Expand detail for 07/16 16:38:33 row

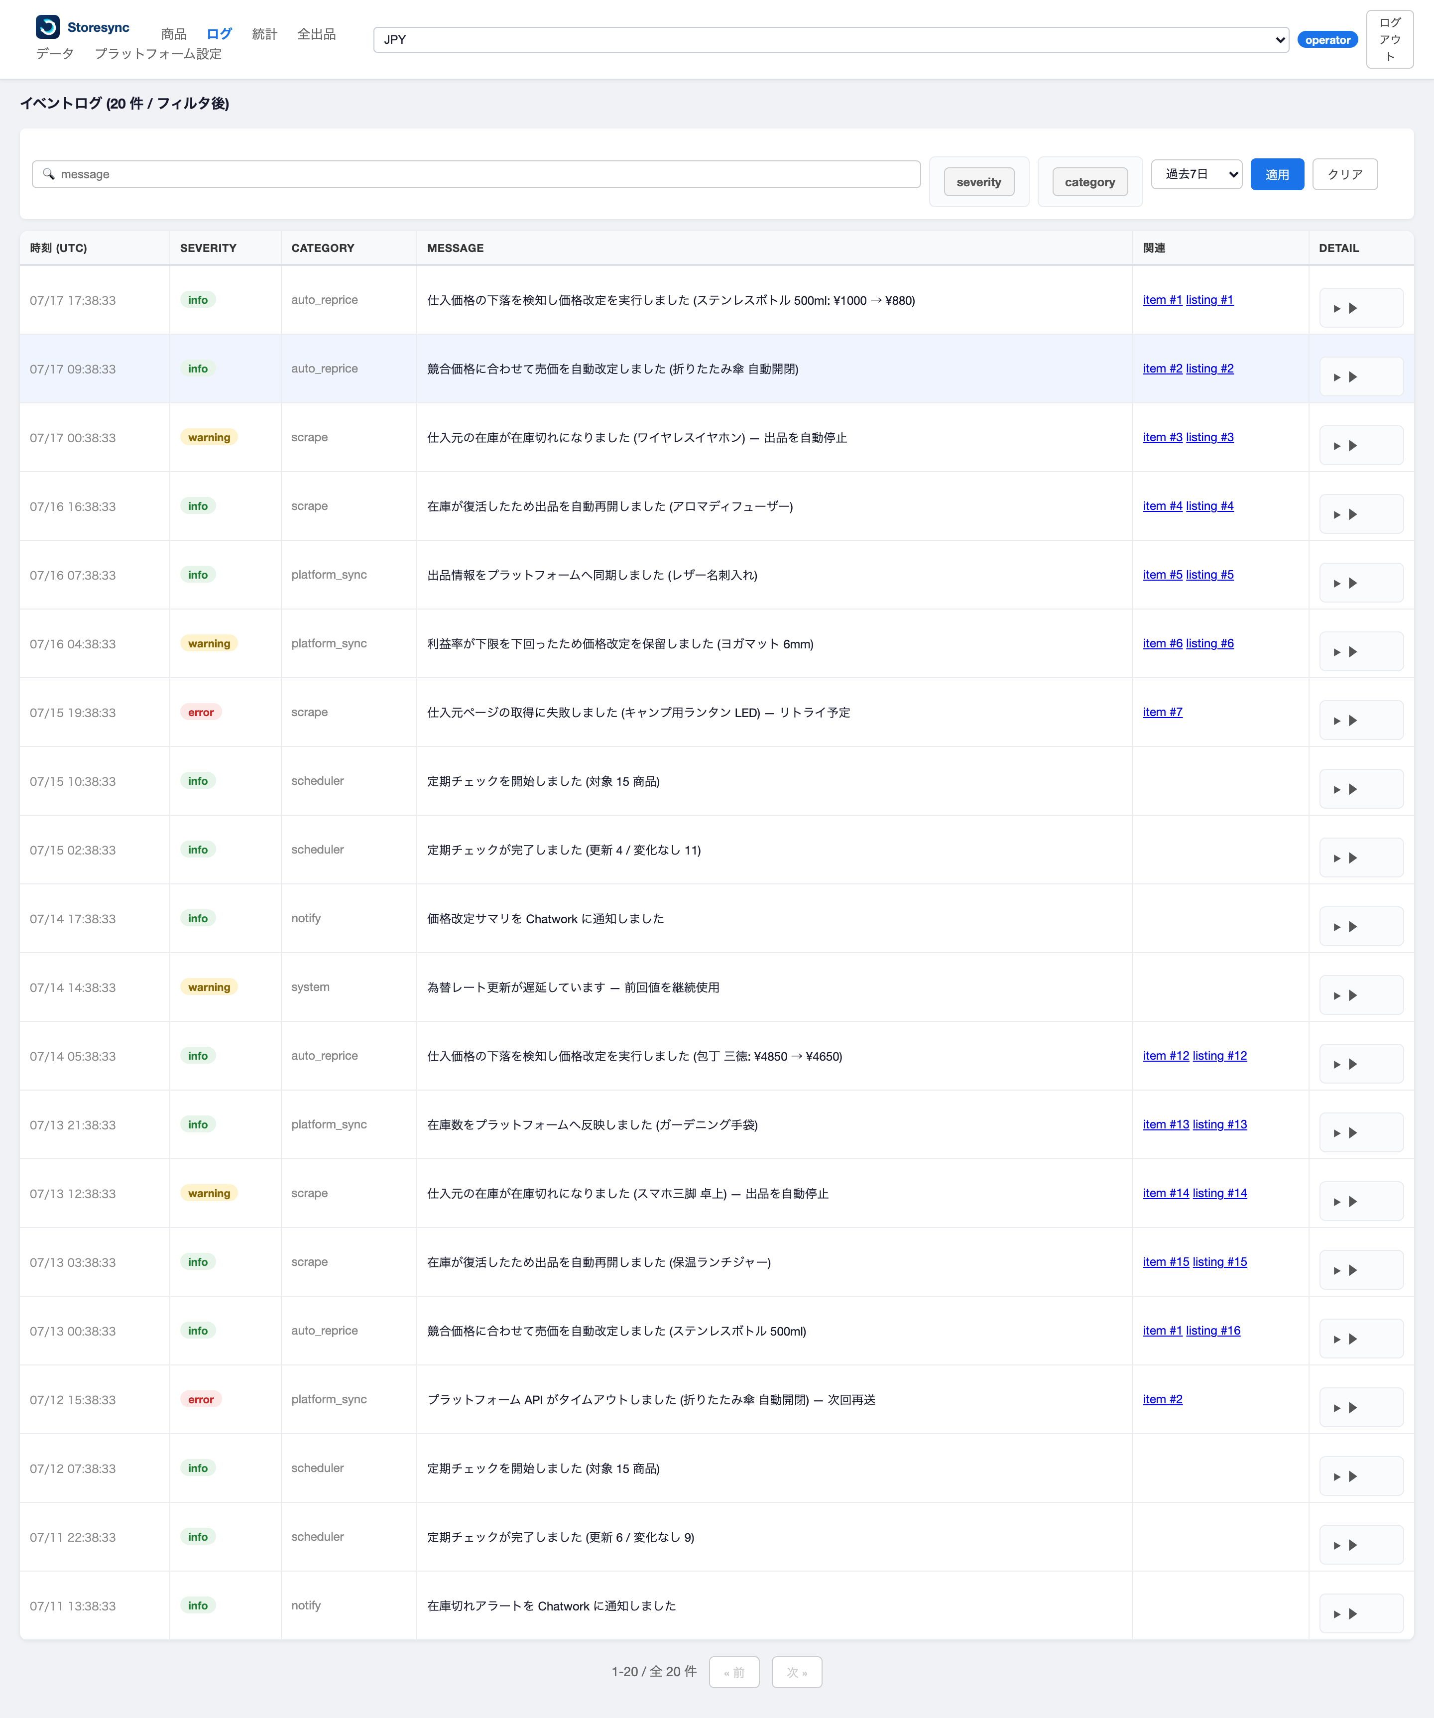coord(1361,514)
